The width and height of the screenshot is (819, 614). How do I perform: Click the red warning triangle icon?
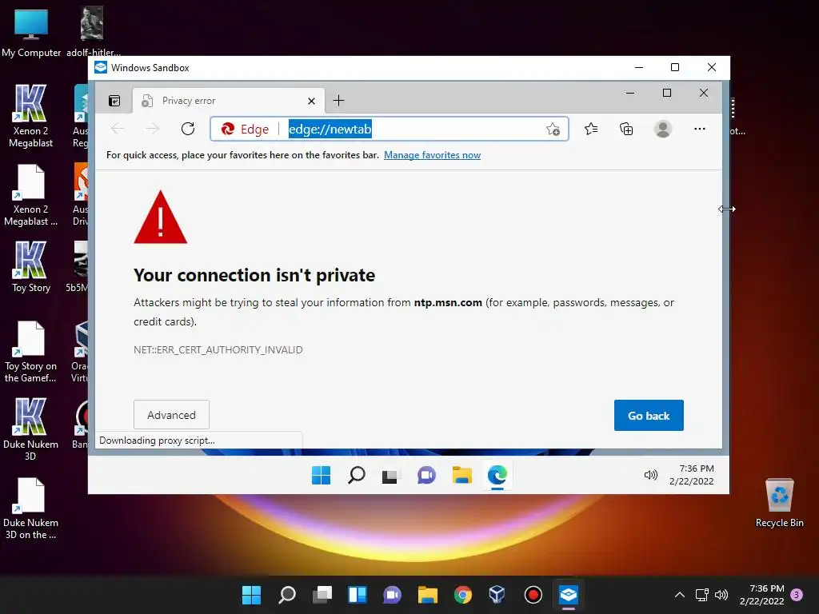pos(160,217)
